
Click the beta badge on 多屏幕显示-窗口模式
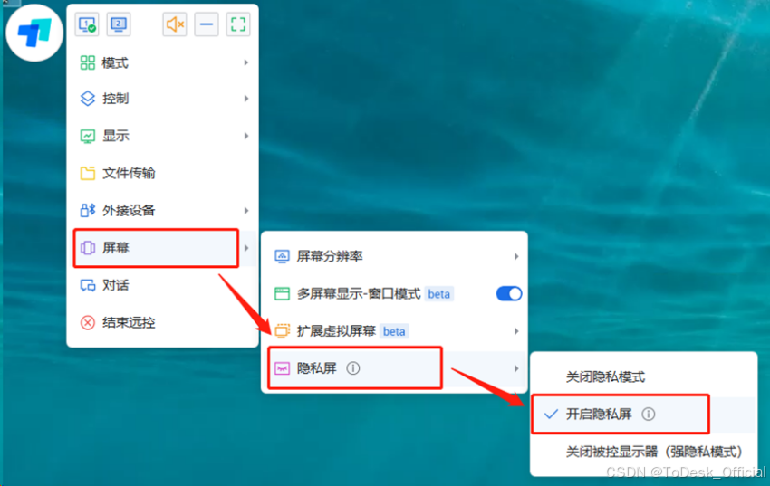point(438,294)
